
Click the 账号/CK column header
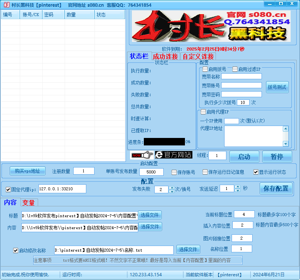point(31,15)
